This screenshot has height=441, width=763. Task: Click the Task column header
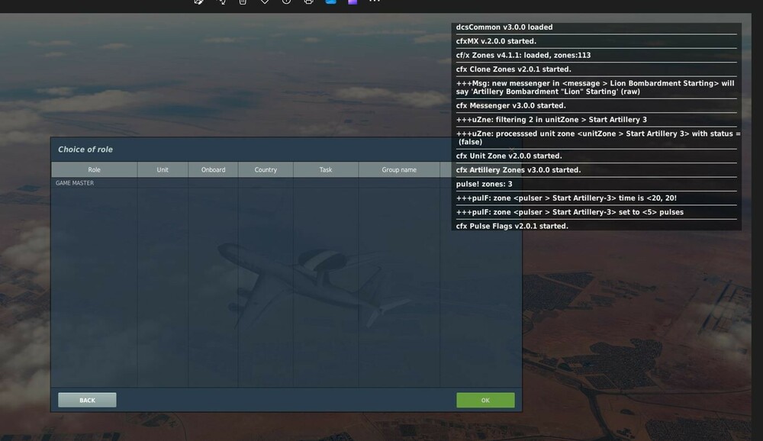pos(326,170)
